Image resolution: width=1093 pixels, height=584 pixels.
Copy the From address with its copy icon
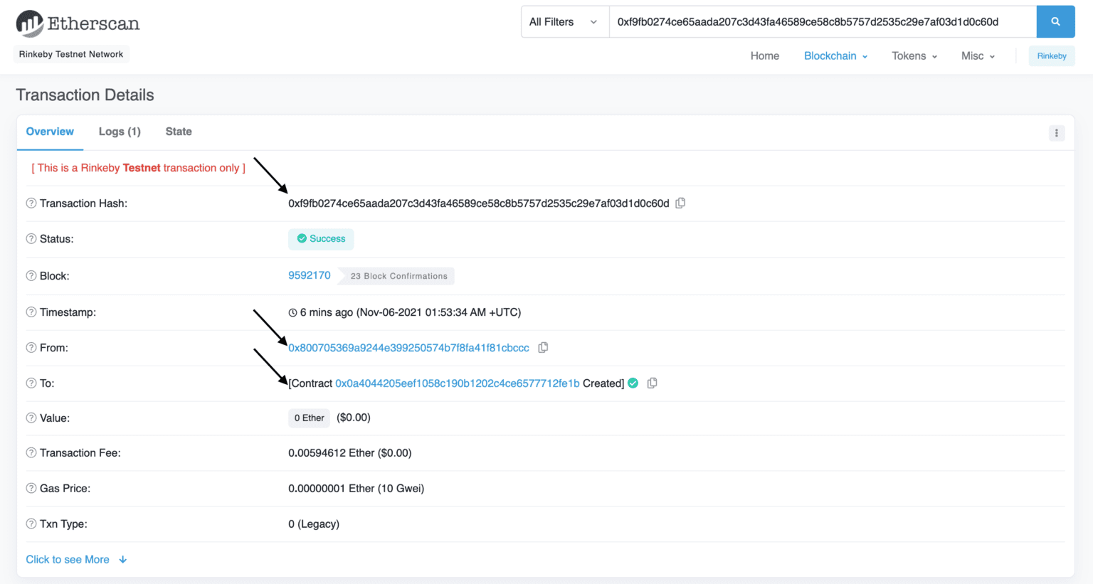(543, 348)
